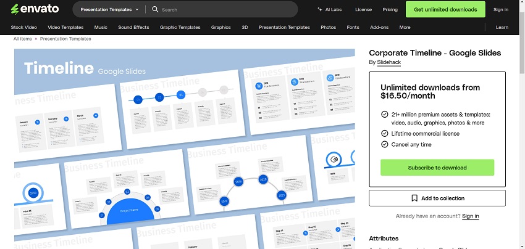Open Stock Video menu

(23, 27)
